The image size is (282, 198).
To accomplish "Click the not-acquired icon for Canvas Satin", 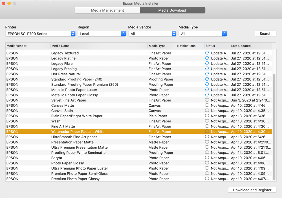I will [x=207, y=111].
